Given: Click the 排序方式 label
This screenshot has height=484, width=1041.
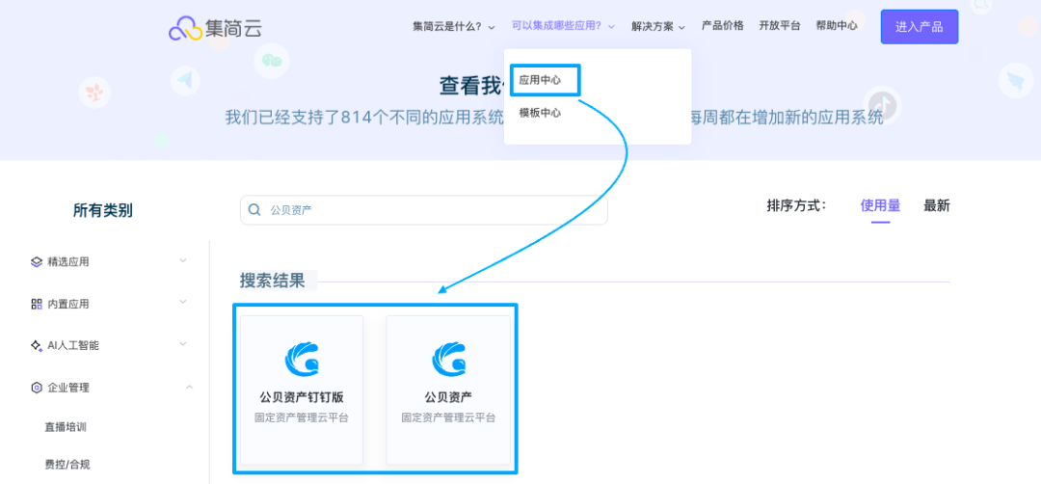Looking at the screenshot, I should pos(797,205).
